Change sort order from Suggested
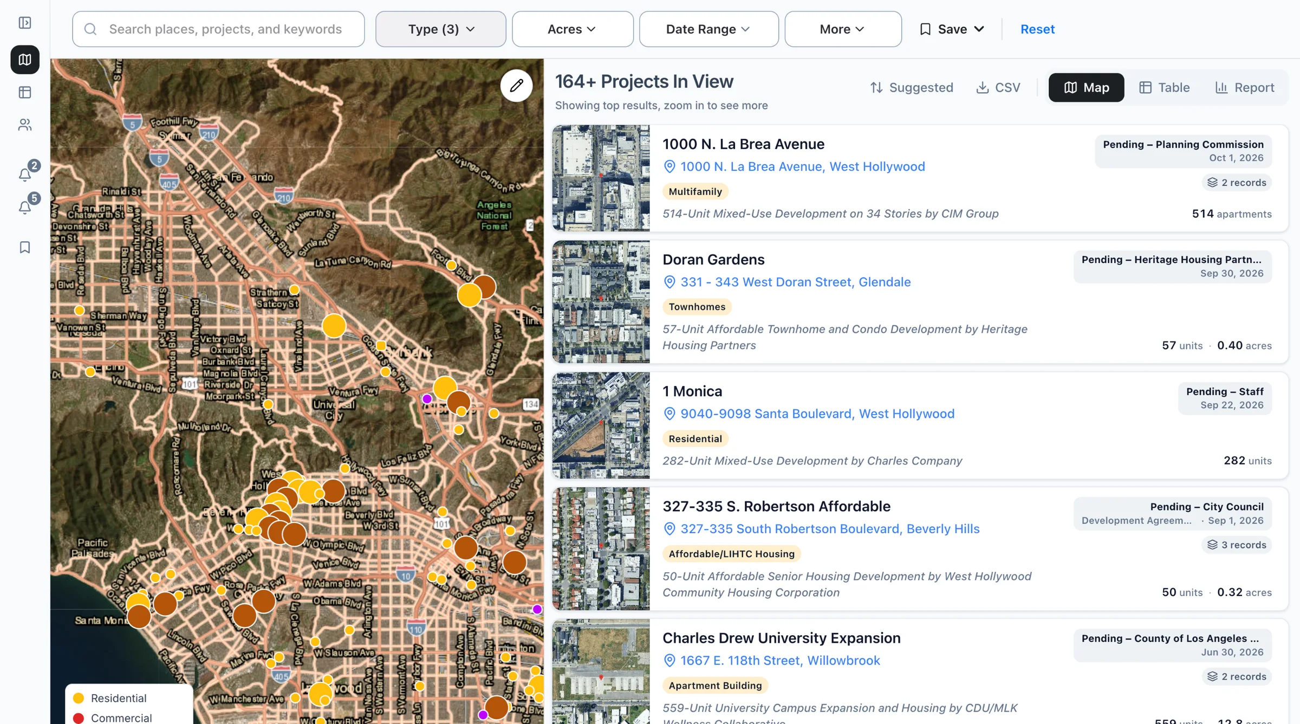The height and width of the screenshot is (724, 1300). pos(912,88)
